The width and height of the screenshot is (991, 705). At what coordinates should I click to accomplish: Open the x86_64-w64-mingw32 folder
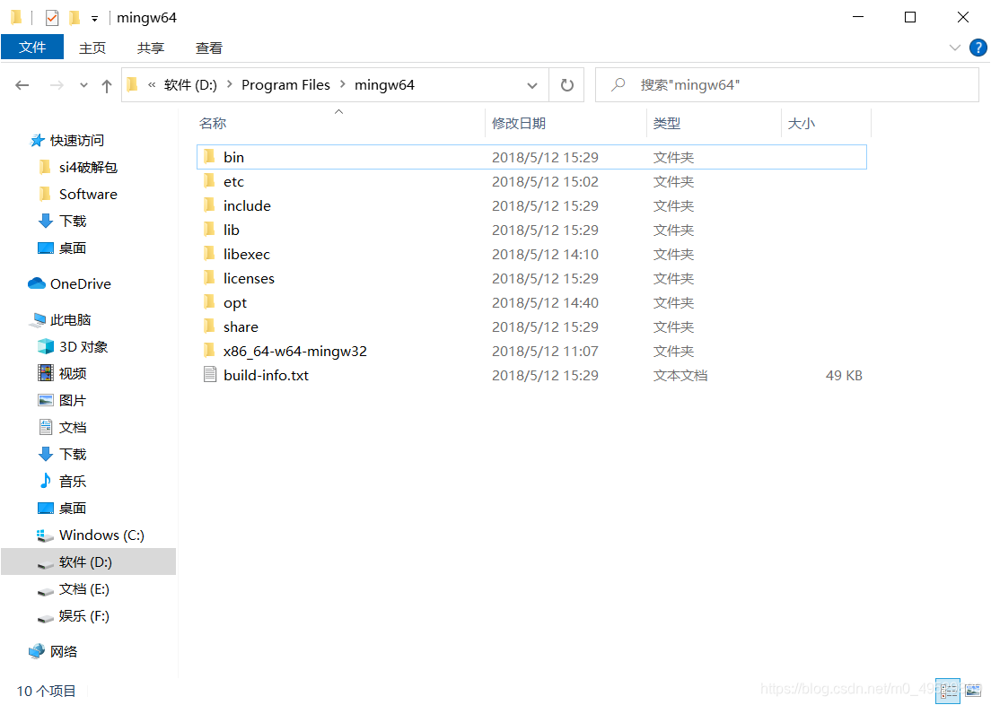(295, 351)
